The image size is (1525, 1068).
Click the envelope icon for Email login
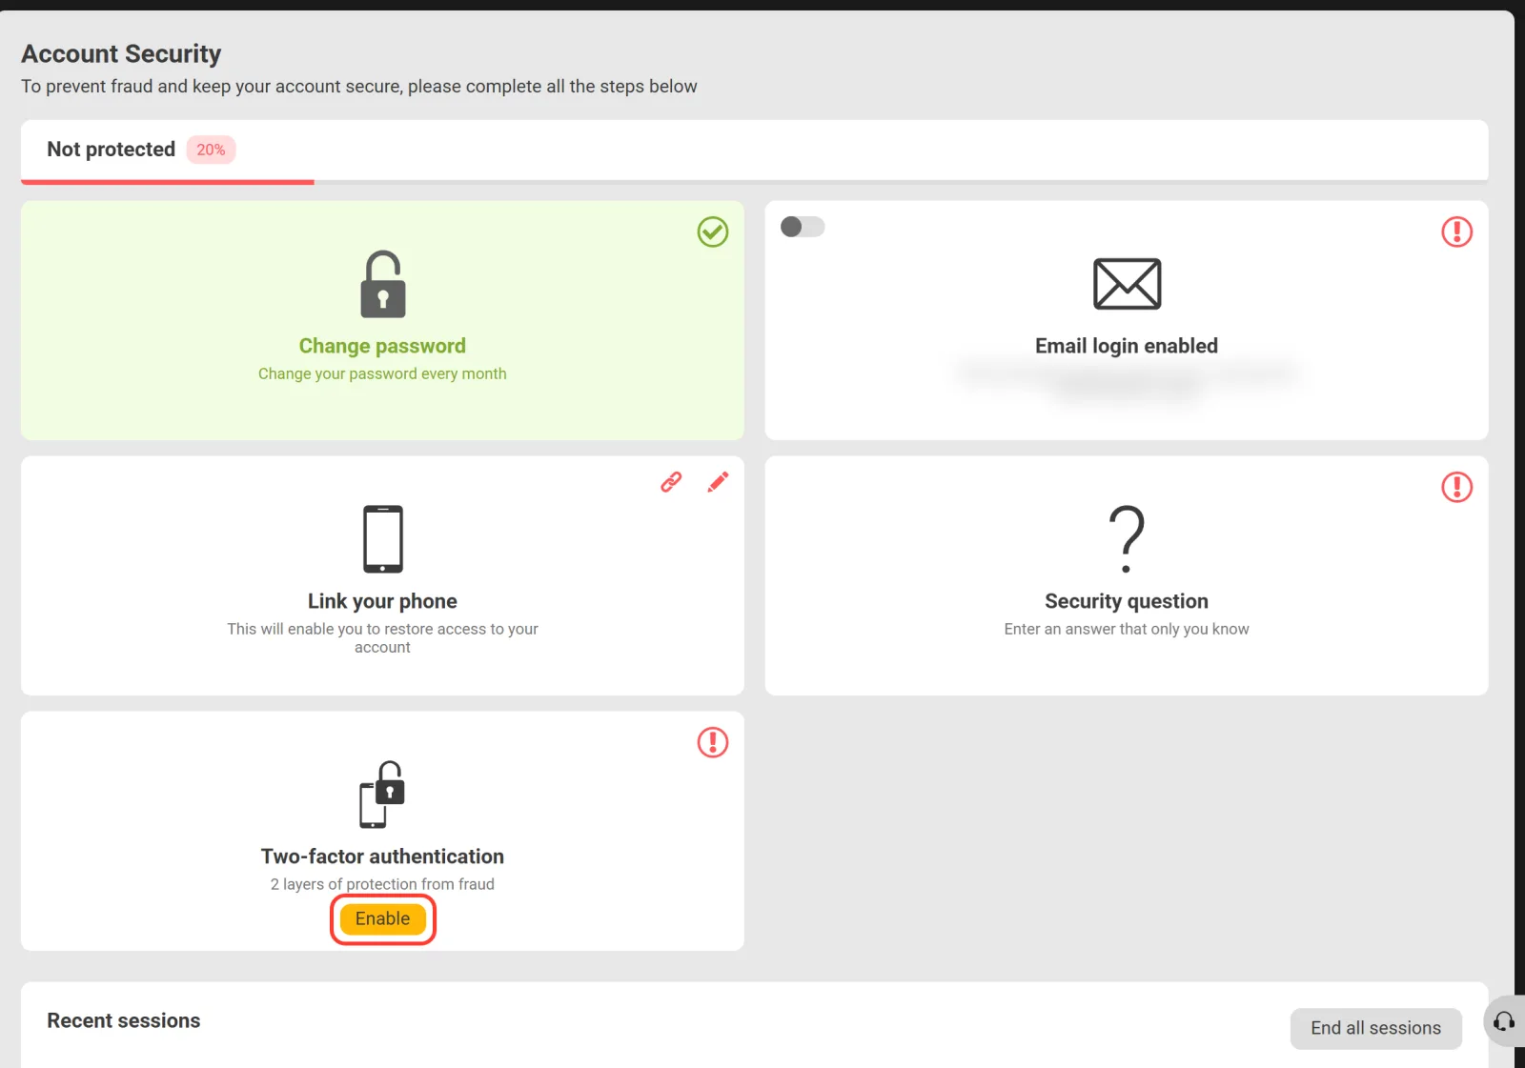(x=1127, y=284)
